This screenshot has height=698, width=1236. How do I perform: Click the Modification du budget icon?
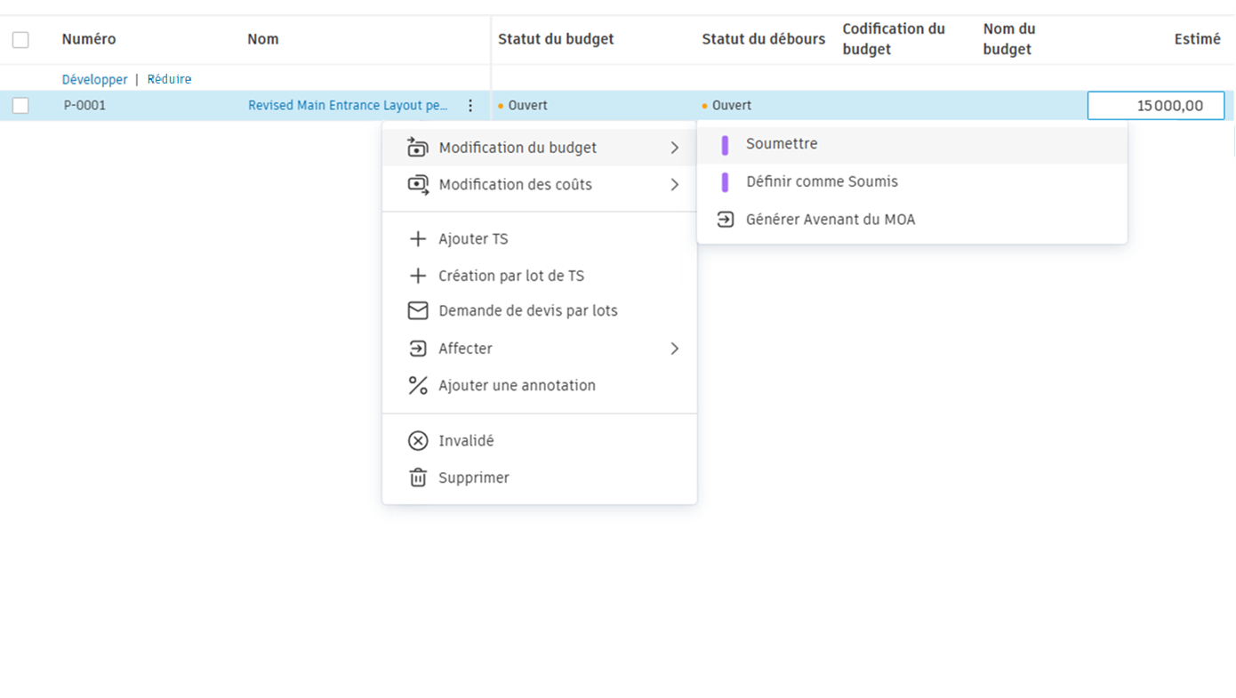pos(418,148)
